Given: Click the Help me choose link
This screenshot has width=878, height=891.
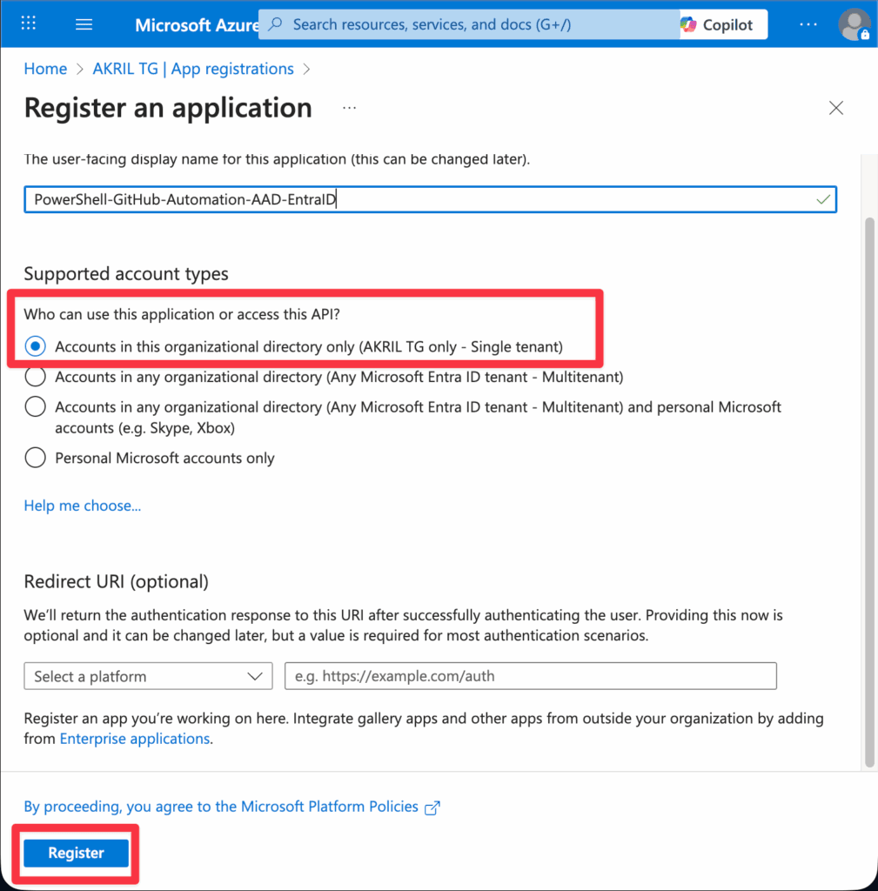Looking at the screenshot, I should pos(82,506).
